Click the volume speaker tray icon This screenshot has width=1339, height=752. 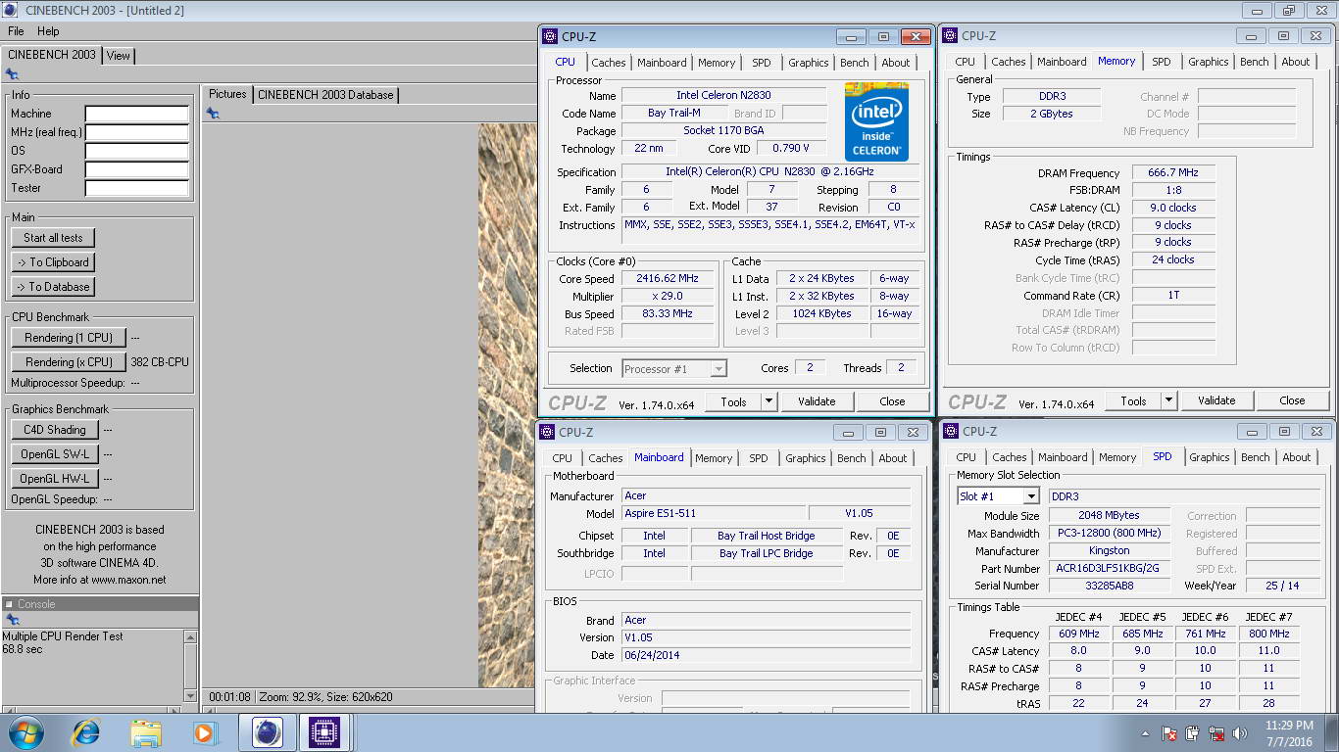point(1240,733)
